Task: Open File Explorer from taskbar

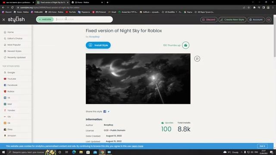Action: tap(81, 152)
